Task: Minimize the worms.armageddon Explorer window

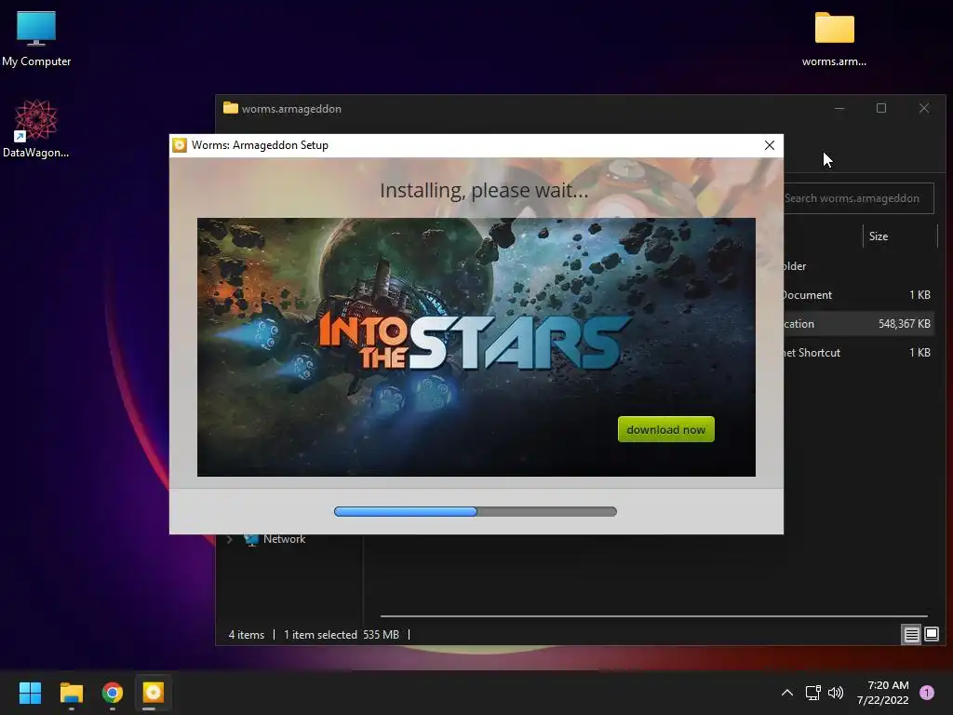Action: coord(839,108)
